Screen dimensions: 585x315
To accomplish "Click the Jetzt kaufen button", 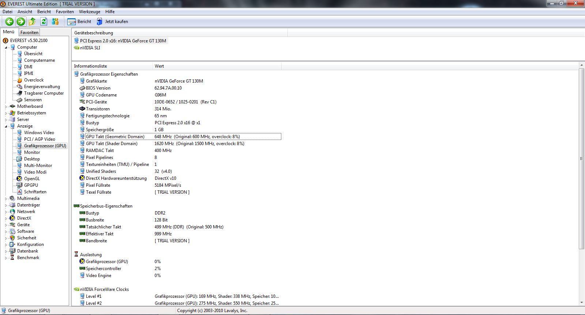I will pyautogui.click(x=112, y=22).
